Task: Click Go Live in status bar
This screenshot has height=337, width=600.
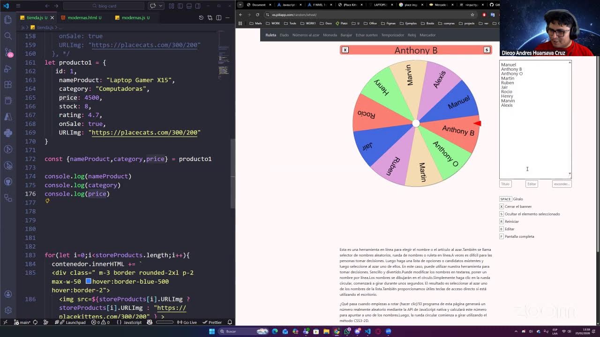Action: click(x=187, y=322)
